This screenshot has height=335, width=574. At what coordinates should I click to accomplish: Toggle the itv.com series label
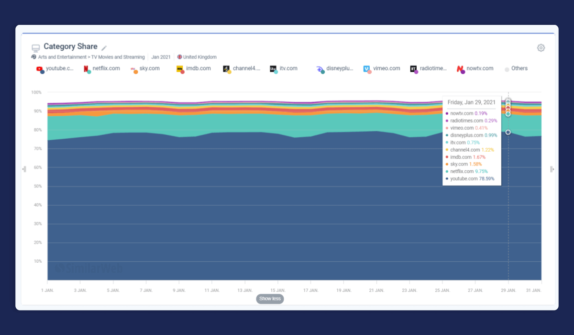[288, 68]
